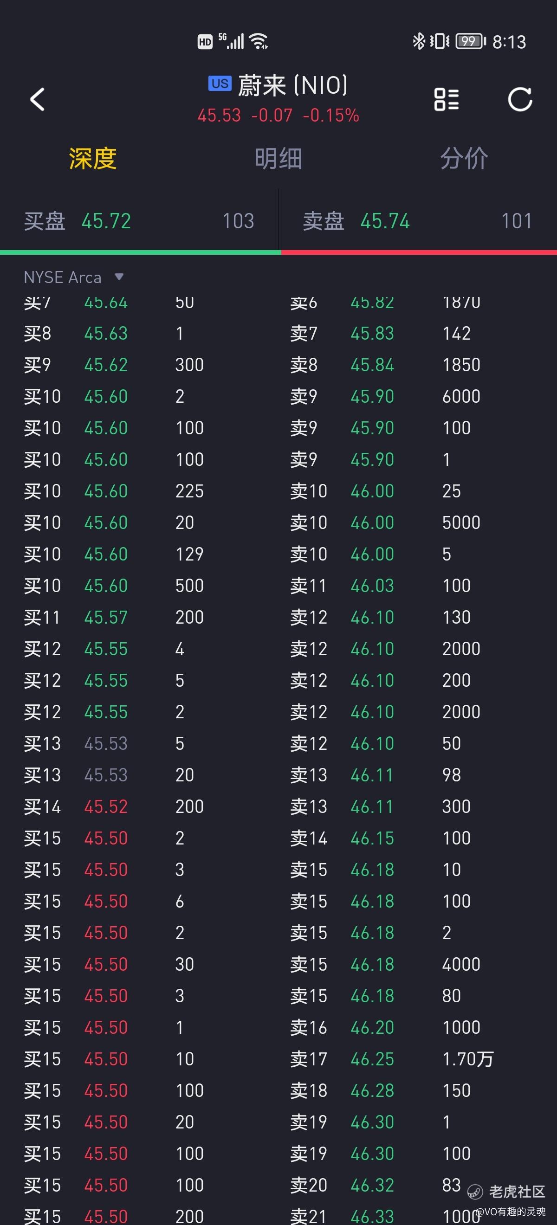
Task: Tap the back arrow icon
Action: tap(37, 99)
